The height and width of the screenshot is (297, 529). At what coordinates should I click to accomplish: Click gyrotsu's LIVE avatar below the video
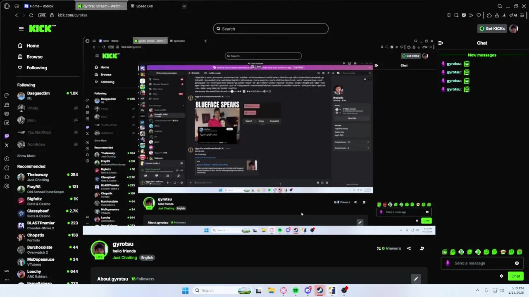99,249
